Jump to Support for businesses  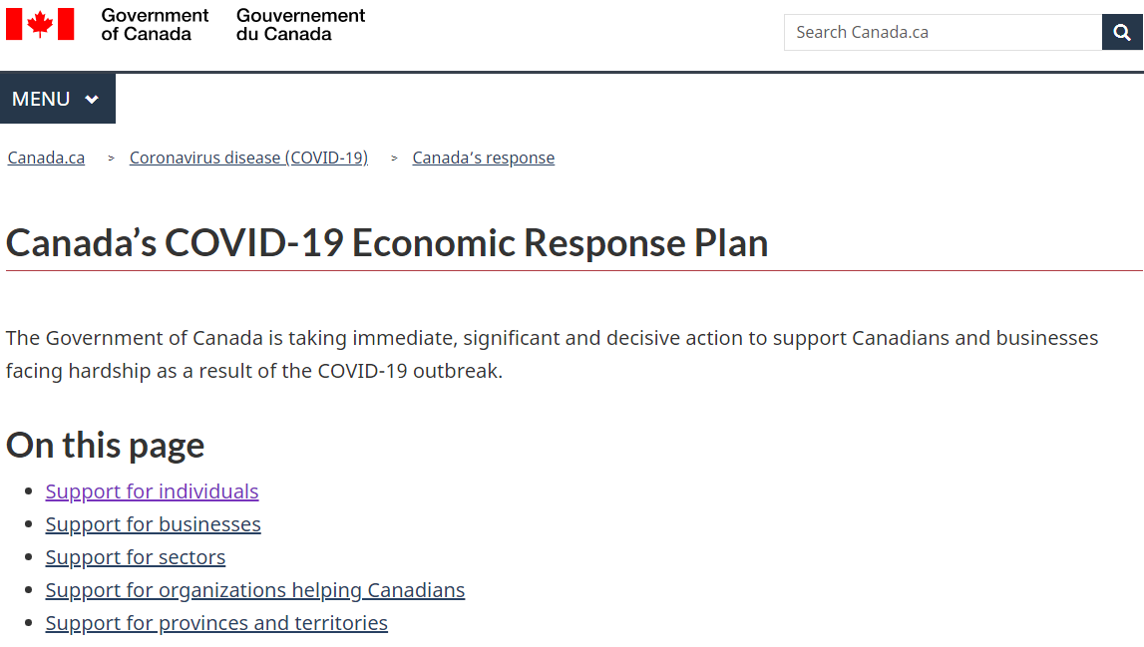point(154,524)
